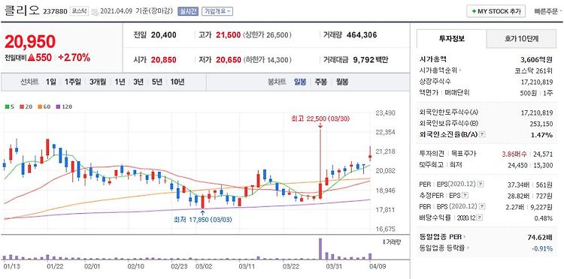Click the help icon next to 배당수익률 2020.12
The image size is (564, 279).
coord(480,218)
